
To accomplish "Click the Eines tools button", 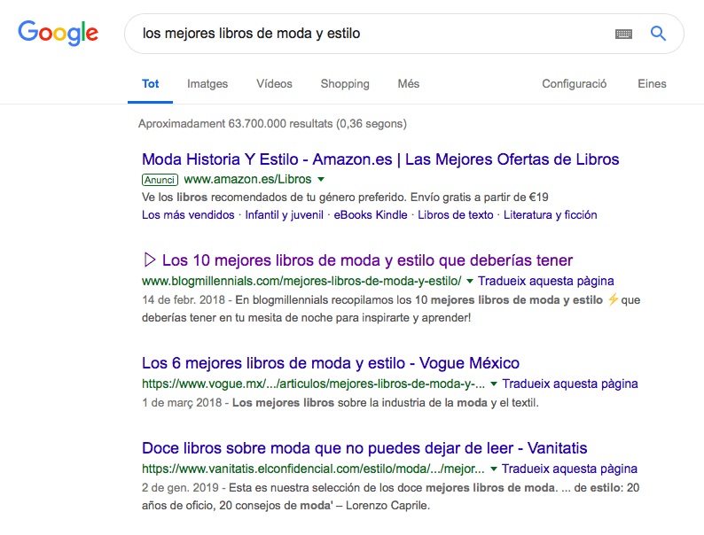I will pos(652,84).
